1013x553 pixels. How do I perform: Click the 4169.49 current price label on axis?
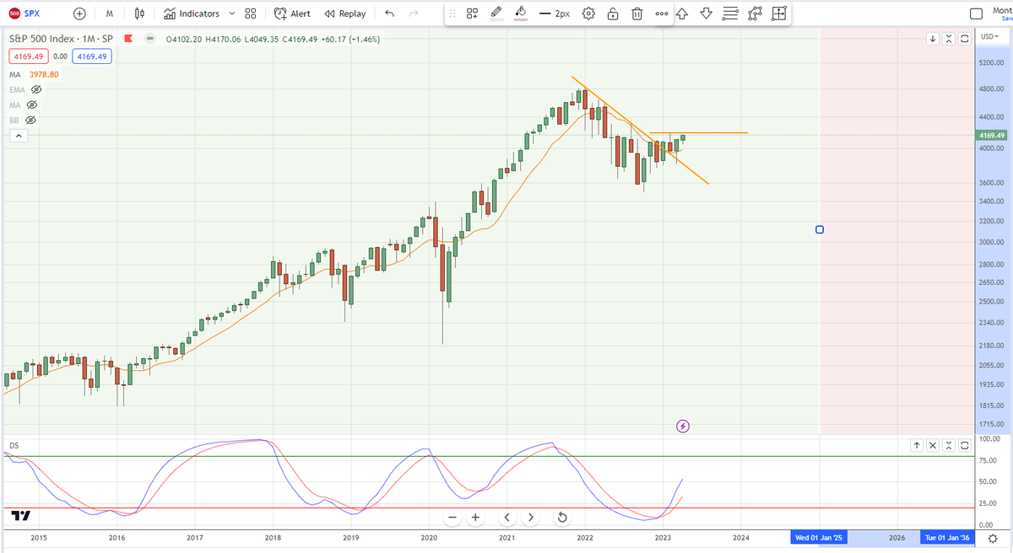coord(993,135)
